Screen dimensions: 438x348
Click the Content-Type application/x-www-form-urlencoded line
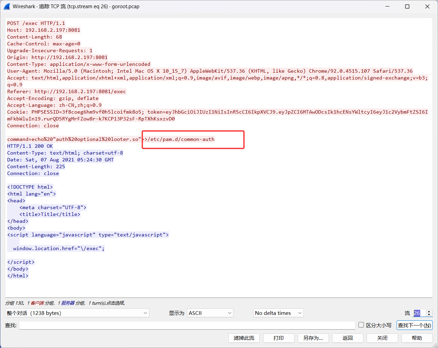pyautogui.click(x=79, y=64)
